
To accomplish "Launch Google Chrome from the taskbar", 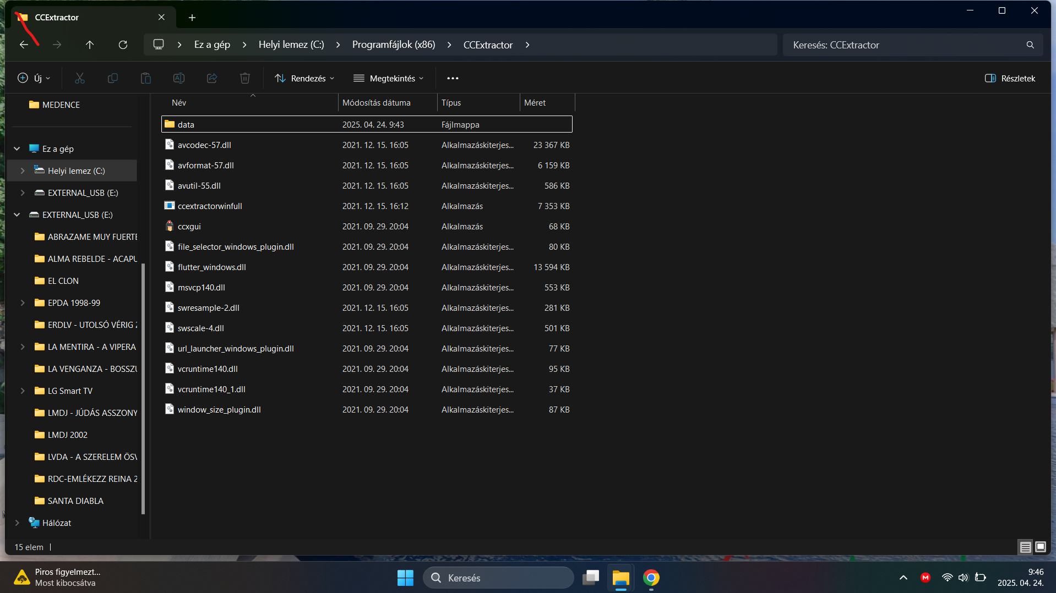I will pyautogui.click(x=651, y=578).
